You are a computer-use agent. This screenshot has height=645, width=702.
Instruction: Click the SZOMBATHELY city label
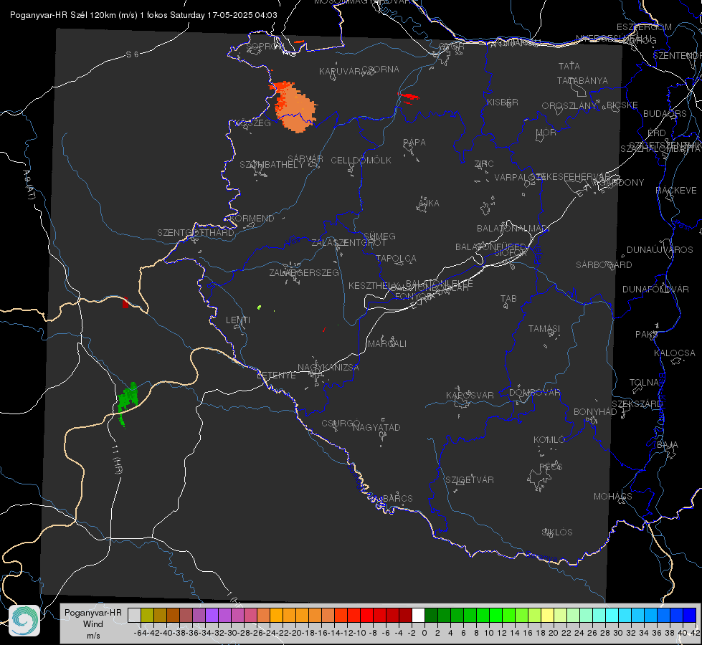point(271,165)
